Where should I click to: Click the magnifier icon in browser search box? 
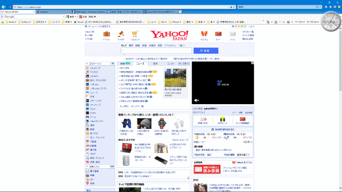317,7
